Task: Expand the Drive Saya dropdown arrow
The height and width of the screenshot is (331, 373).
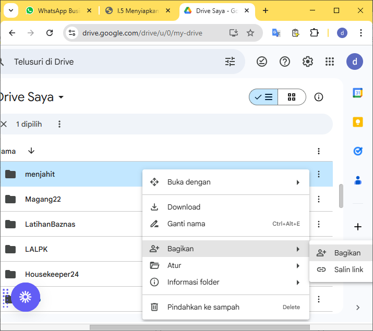Action: [x=61, y=97]
